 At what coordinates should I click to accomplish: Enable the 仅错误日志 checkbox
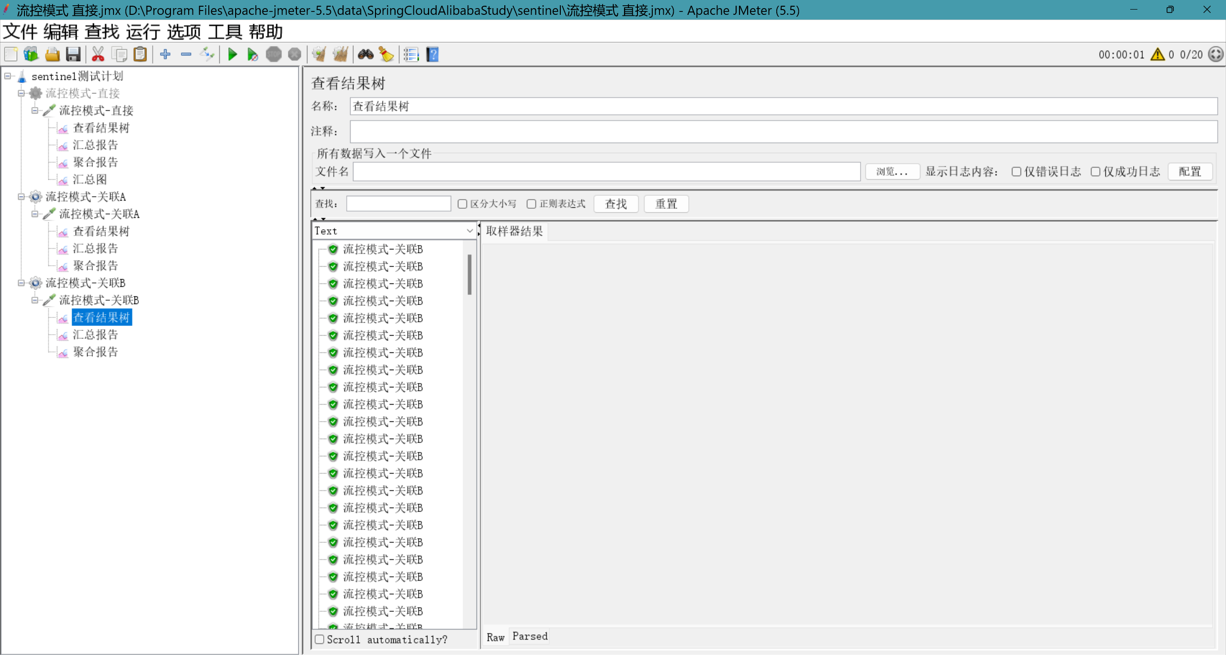(1016, 172)
